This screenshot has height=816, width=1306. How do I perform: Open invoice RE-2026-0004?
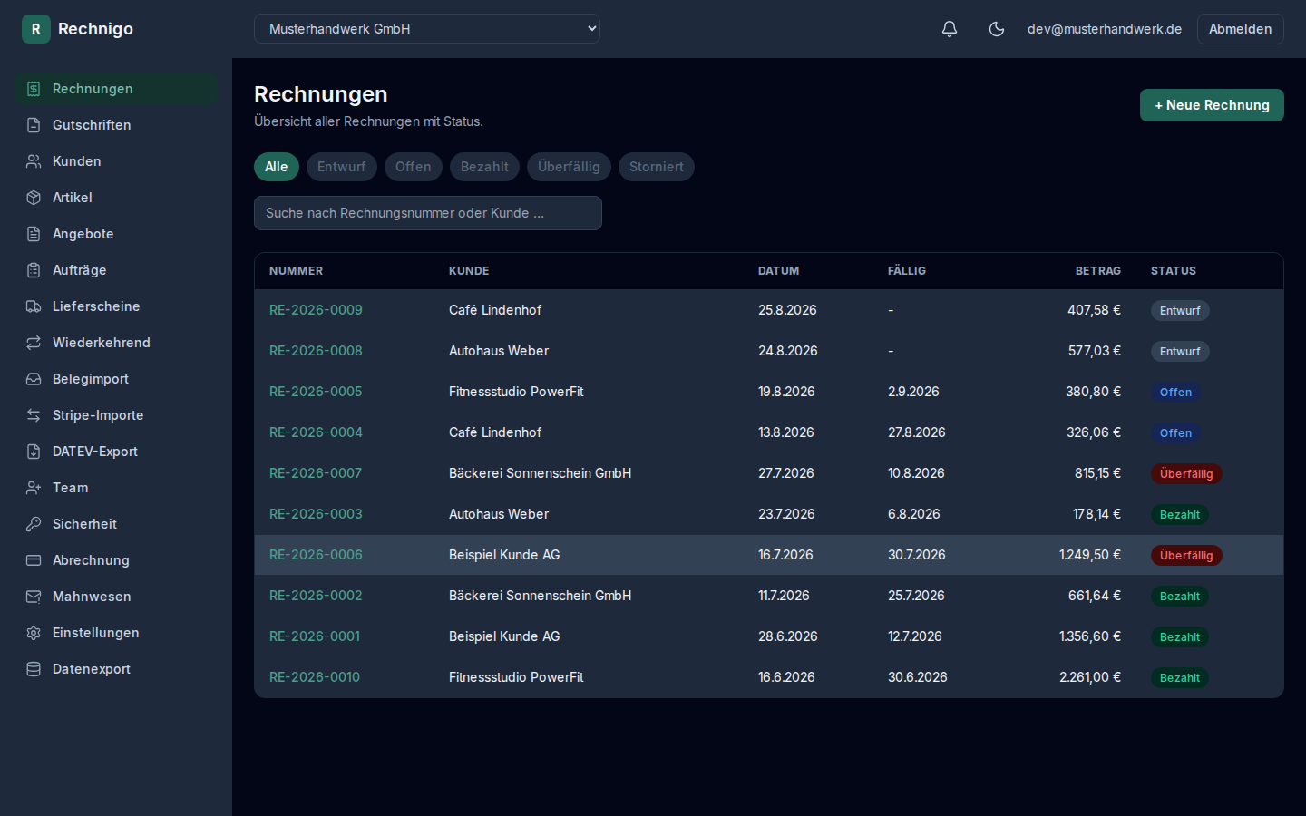pyautogui.click(x=316, y=432)
